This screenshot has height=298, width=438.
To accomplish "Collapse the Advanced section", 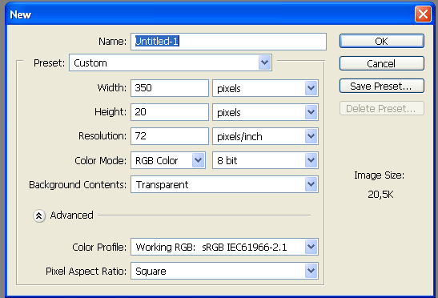I will tap(39, 215).
